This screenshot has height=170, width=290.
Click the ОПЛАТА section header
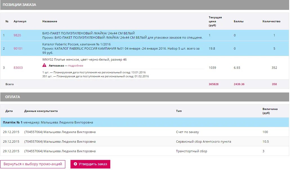(145, 97)
